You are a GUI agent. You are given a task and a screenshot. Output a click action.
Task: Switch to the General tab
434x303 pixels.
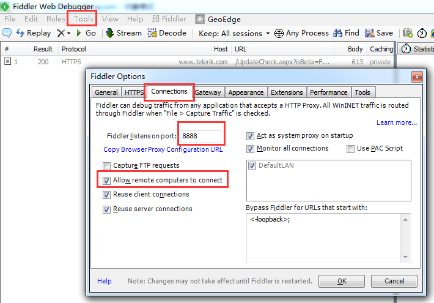[x=106, y=92]
